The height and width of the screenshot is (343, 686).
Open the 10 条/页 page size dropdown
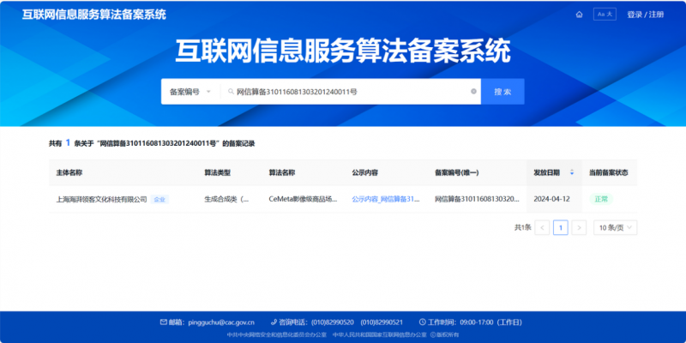[x=615, y=227]
